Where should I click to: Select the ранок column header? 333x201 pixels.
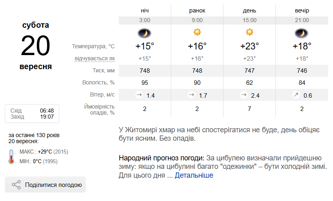[x=197, y=10]
